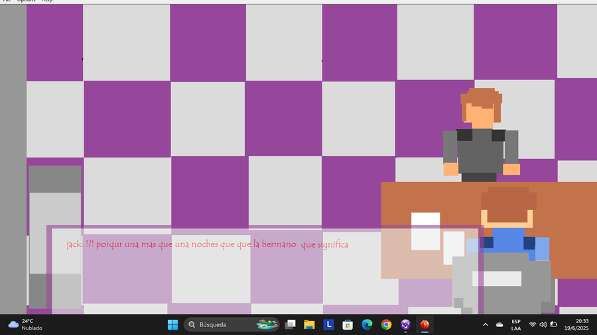Open the clock showing 20:33 19/6/2025
The image size is (597, 335).
(x=576, y=325)
